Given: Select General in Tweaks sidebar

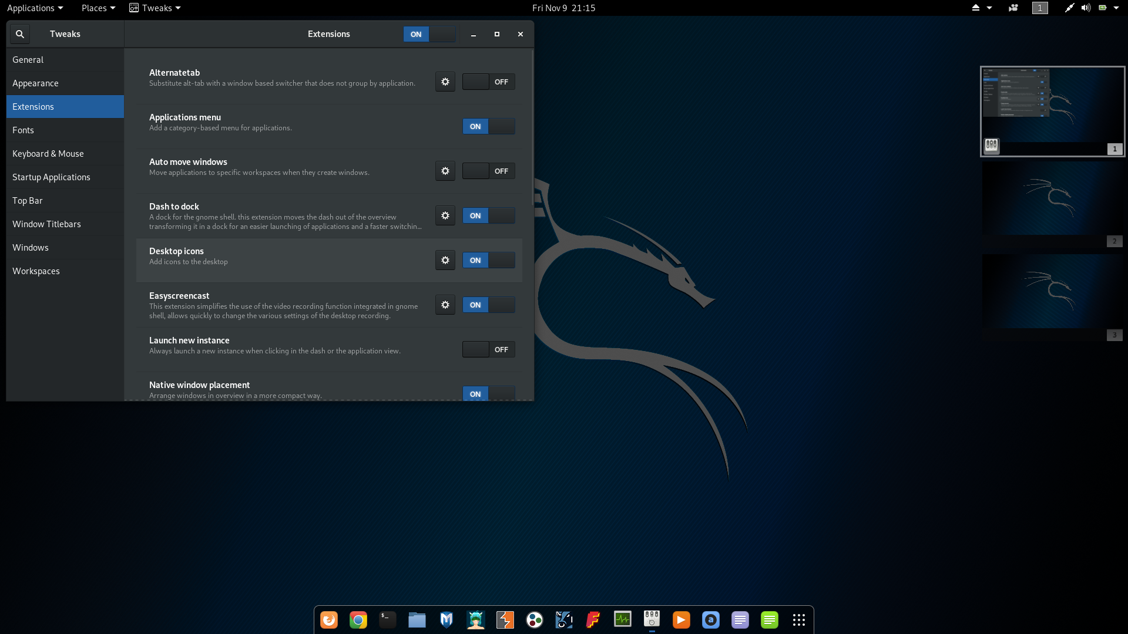Looking at the screenshot, I should 65,60.
